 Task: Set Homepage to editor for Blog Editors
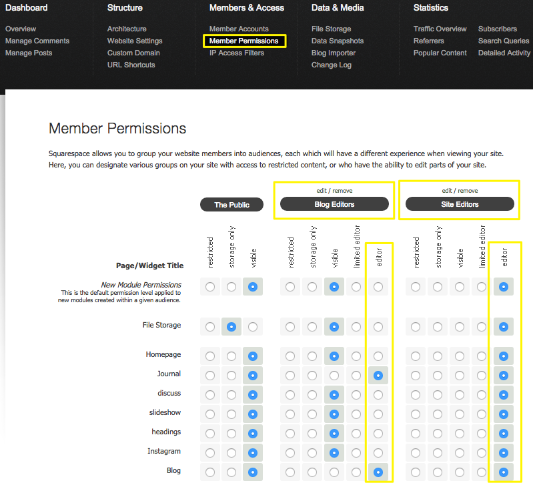coord(378,356)
